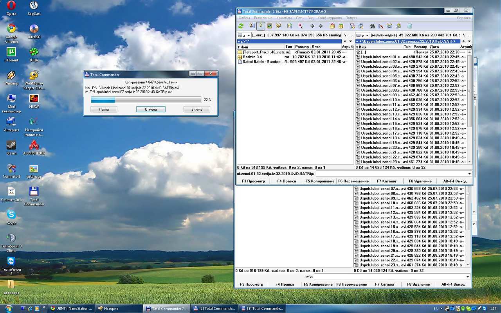Open the Конфигурация menu

pyautogui.click(x=330, y=18)
